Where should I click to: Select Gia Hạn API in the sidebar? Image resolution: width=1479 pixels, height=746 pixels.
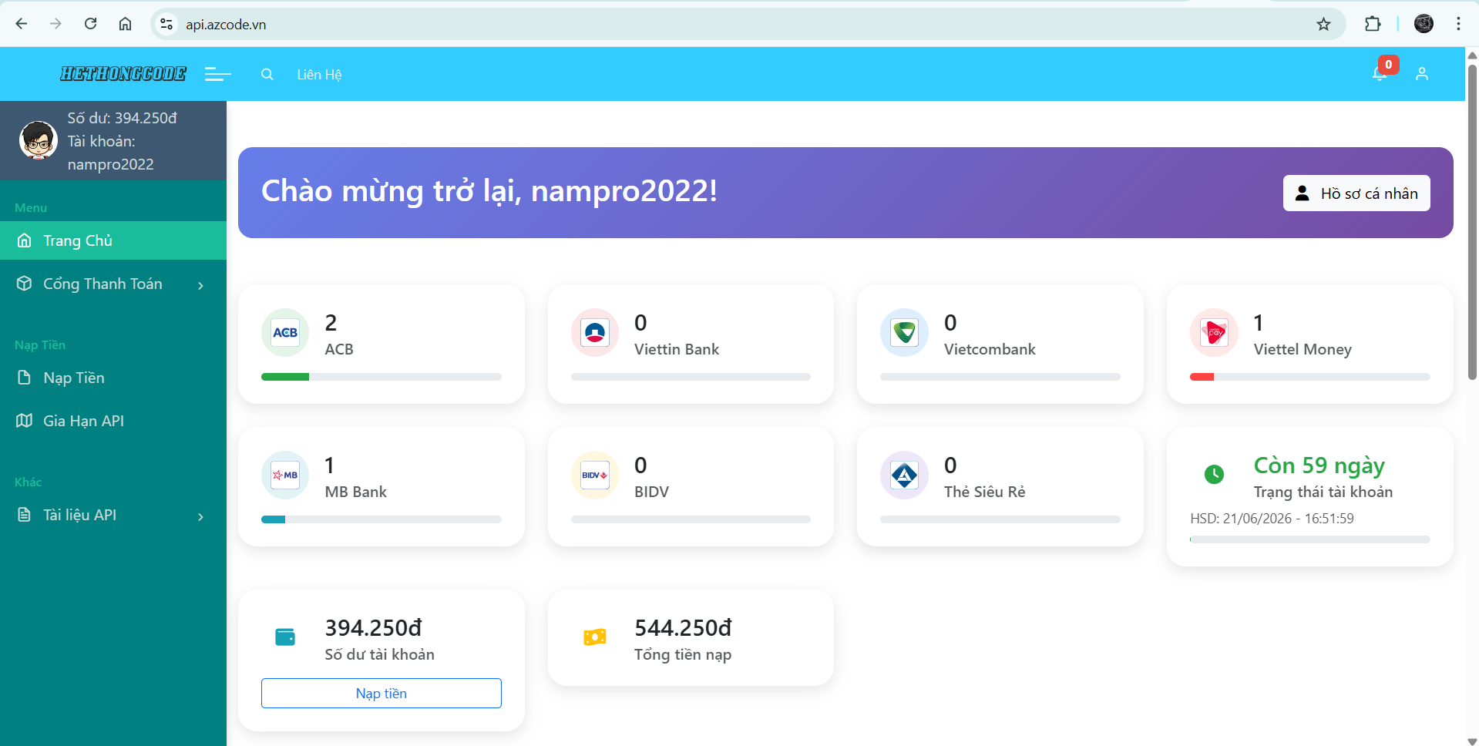tap(82, 421)
